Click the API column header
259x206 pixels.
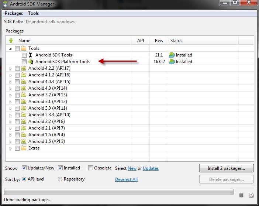click(141, 41)
